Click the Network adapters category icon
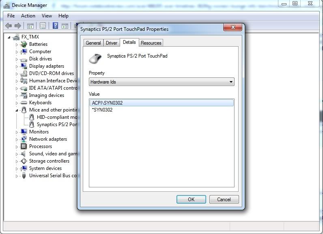 click(24, 139)
